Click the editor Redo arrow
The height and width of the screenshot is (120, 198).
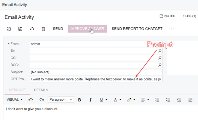41,100
